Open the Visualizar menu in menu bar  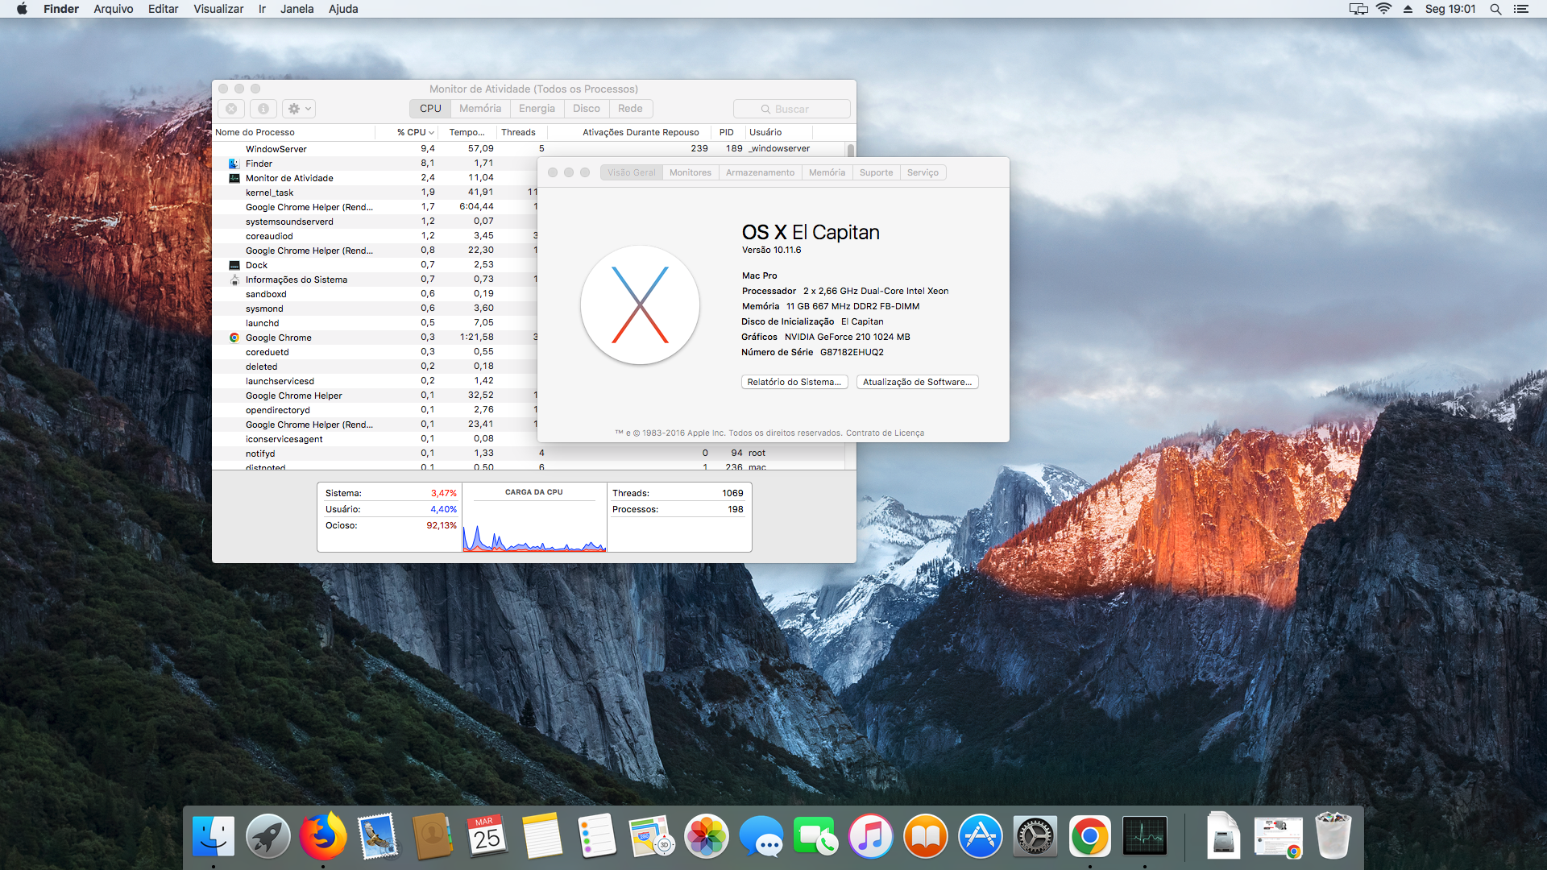pos(218,9)
